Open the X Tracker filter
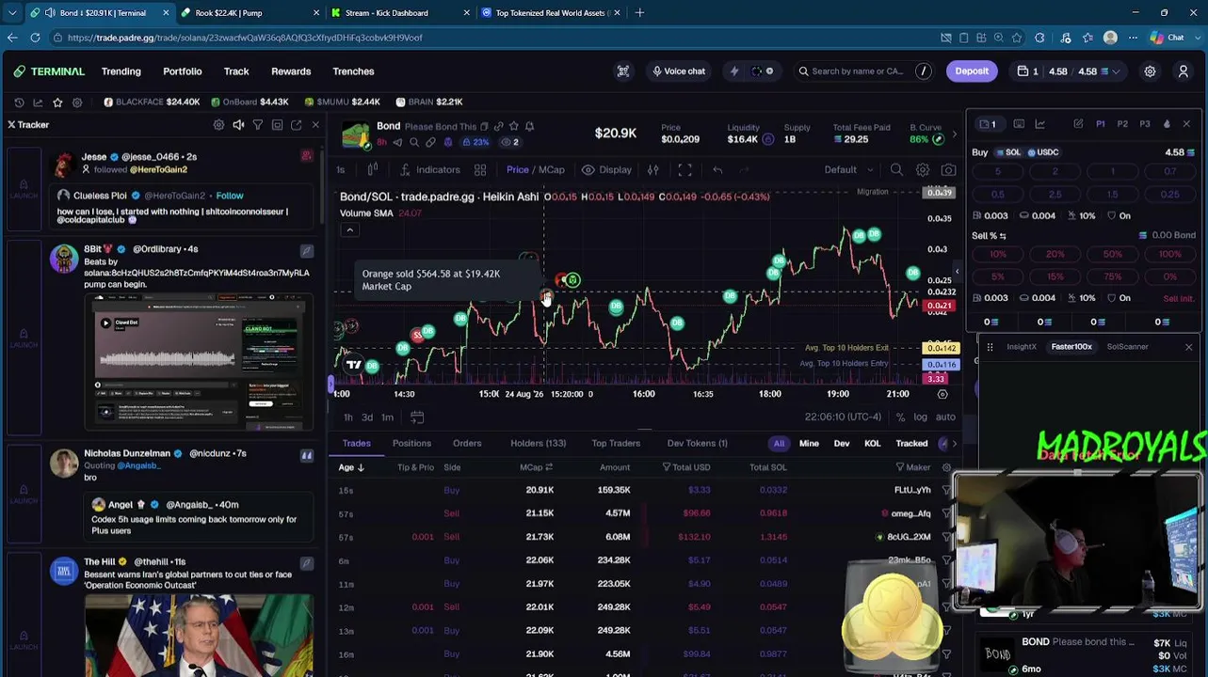1208x677 pixels. click(x=257, y=125)
